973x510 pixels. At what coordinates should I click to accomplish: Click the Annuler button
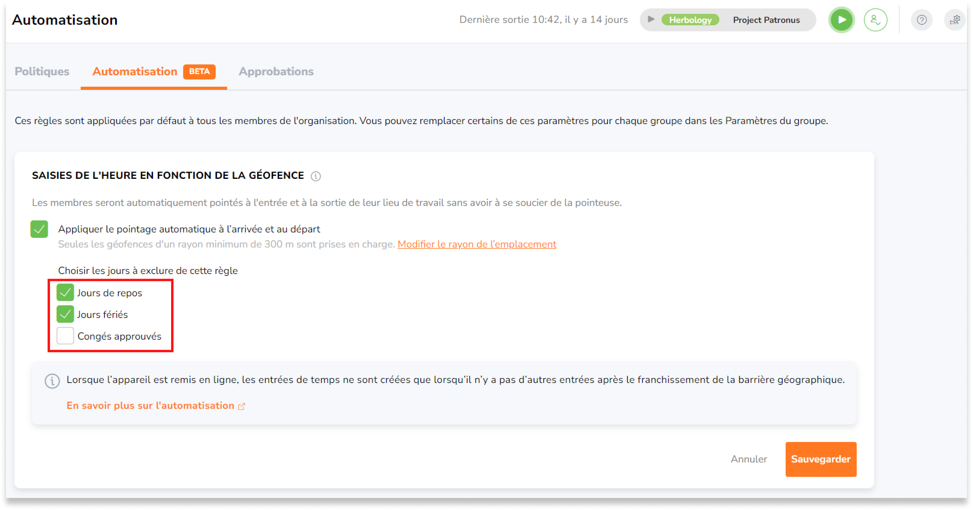tap(748, 459)
